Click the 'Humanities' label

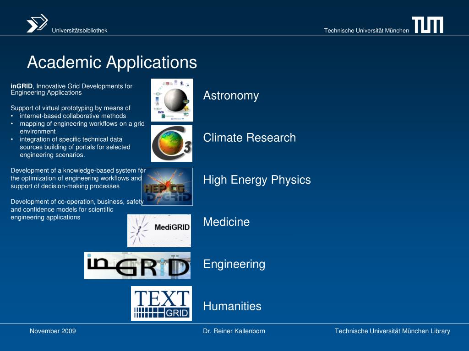pos(232,306)
